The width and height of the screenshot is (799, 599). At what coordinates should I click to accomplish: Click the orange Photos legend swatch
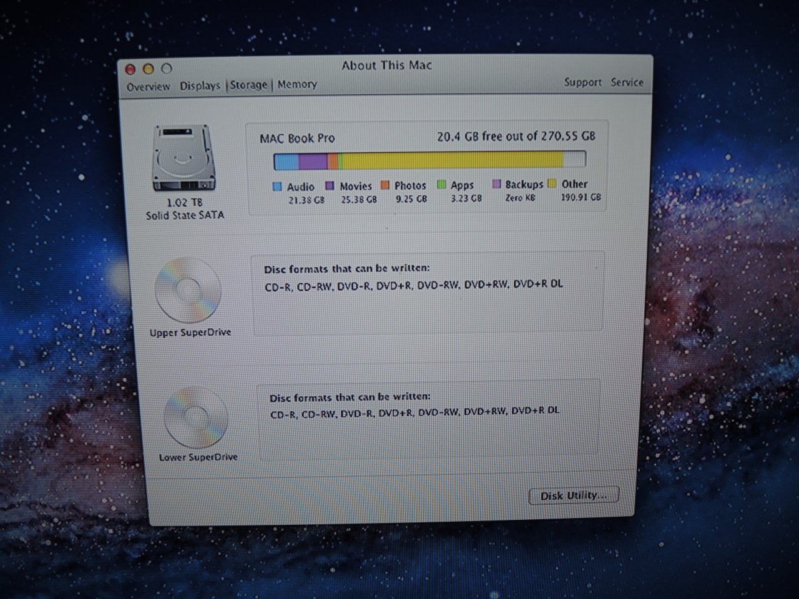pos(385,185)
